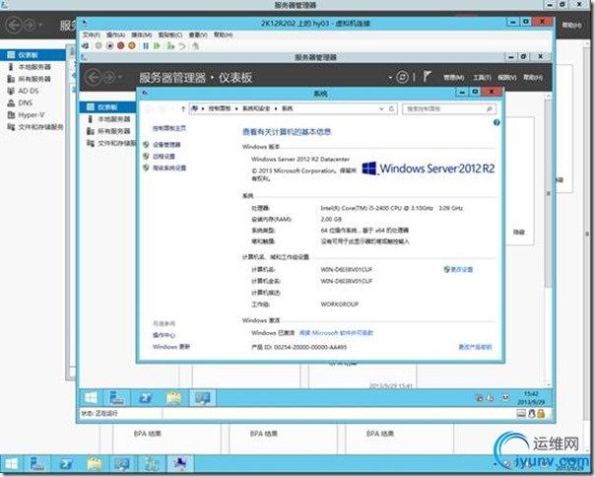Click the back arrow in outer Server Manager
595x477 pixels.
point(14,26)
